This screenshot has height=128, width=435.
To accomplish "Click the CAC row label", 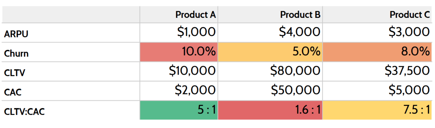I will coord(13,92).
